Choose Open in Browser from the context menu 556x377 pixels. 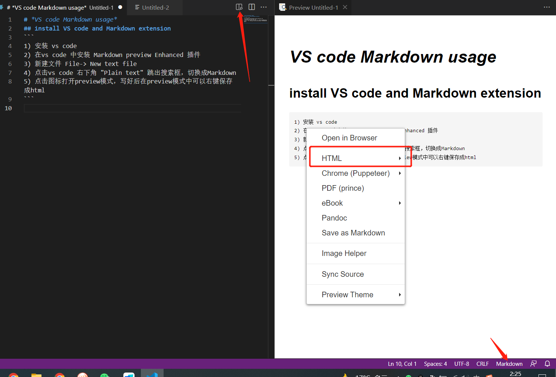[356, 138]
